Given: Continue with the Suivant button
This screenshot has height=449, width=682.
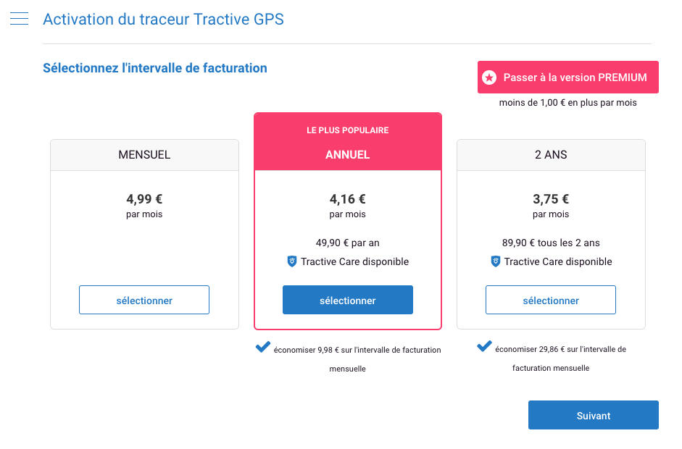Looking at the screenshot, I should click(594, 415).
